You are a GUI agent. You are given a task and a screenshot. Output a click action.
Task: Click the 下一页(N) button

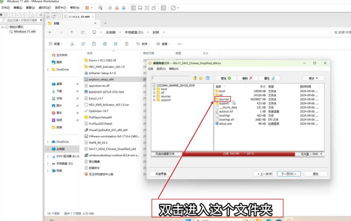(289, 174)
